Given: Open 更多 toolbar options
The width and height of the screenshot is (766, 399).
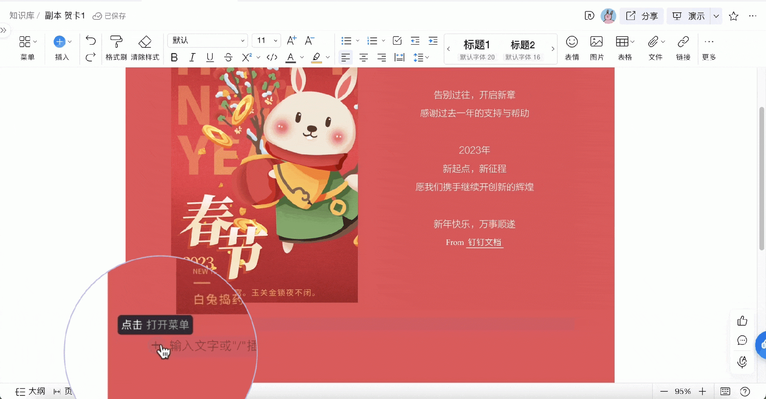Looking at the screenshot, I should (709, 48).
